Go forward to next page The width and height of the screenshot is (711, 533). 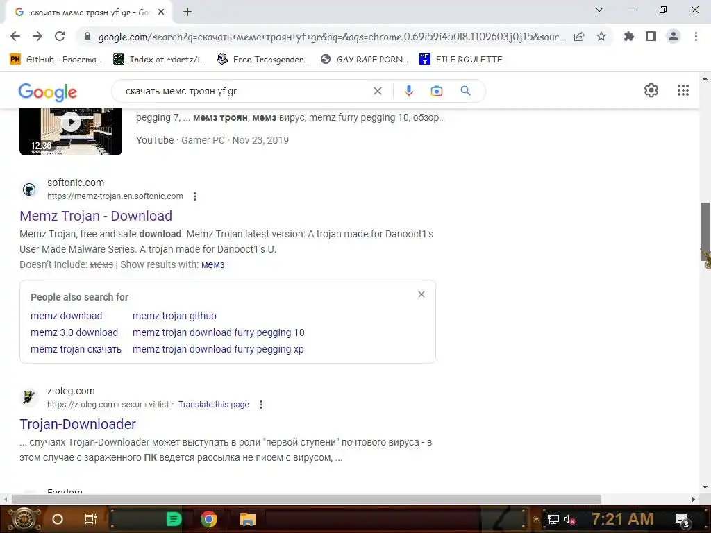pos(37,36)
